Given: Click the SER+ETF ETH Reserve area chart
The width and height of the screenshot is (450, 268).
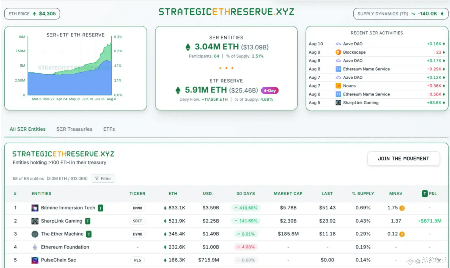Looking at the screenshot, I should click(70, 66).
